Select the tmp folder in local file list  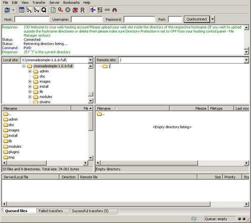coord(9,157)
